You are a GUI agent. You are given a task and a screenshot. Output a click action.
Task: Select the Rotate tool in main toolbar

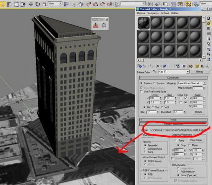click(x=37, y=4)
